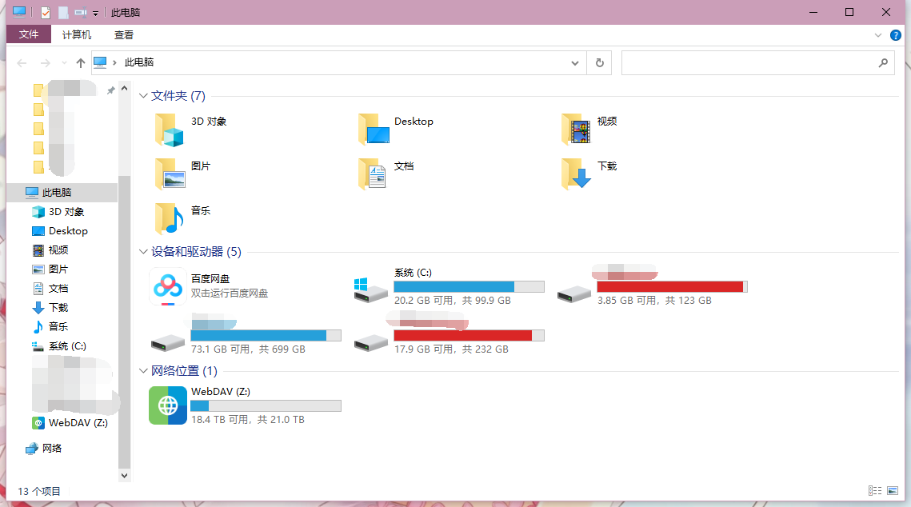Open address bar history dropdown
911x507 pixels.
click(575, 62)
